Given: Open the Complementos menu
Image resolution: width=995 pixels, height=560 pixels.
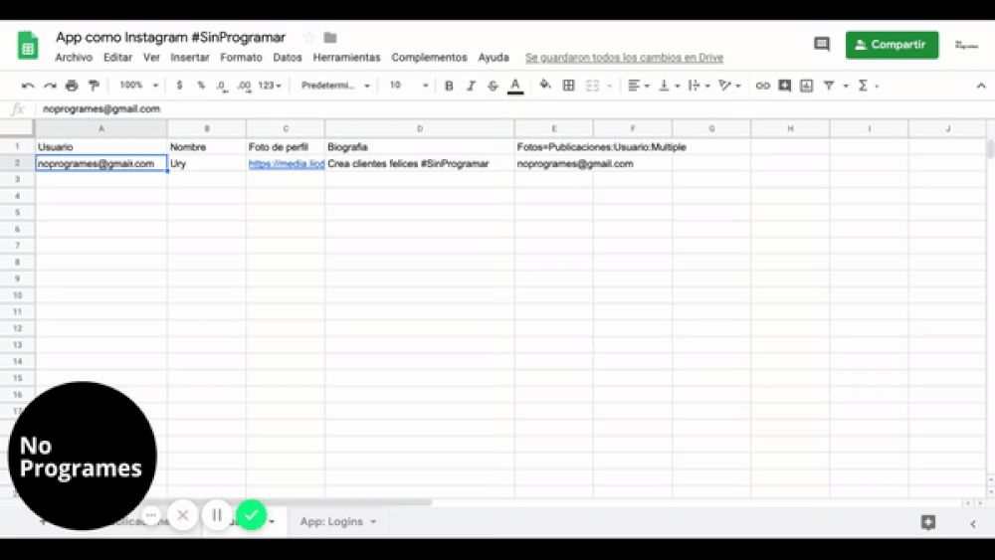Looking at the screenshot, I should pyautogui.click(x=429, y=58).
